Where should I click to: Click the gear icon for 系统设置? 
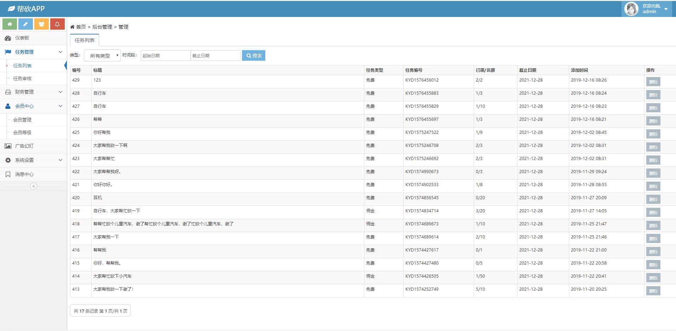(x=8, y=160)
